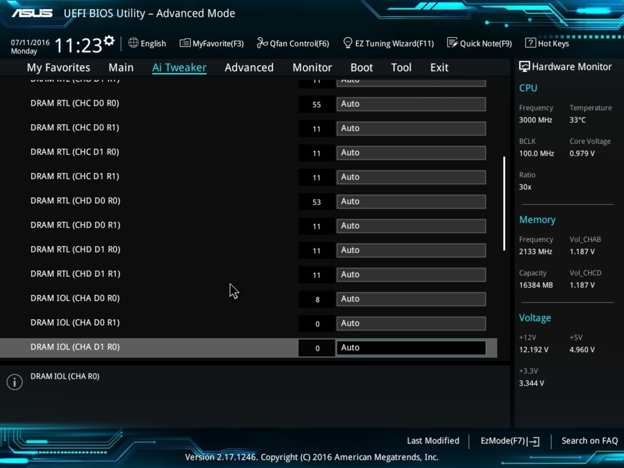Click the clock settings gear icon
This screenshot has height=468, width=624.
click(x=109, y=41)
